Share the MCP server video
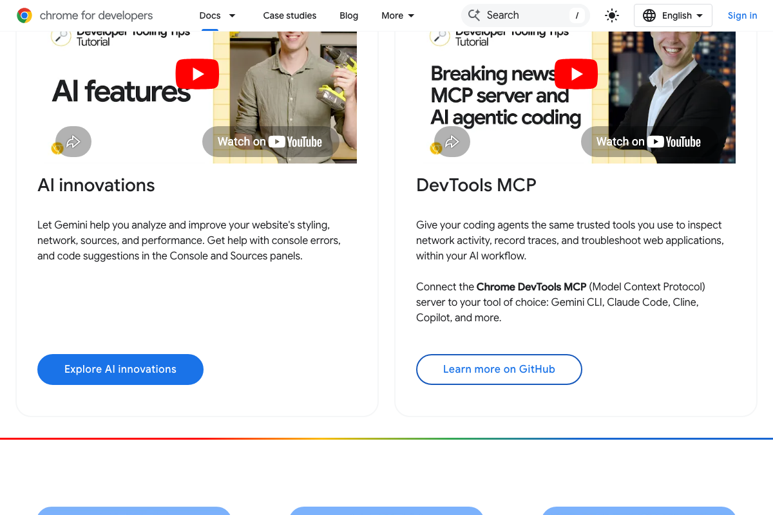The image size is (773, 515). pyautogui.click(x=452, y=142)
